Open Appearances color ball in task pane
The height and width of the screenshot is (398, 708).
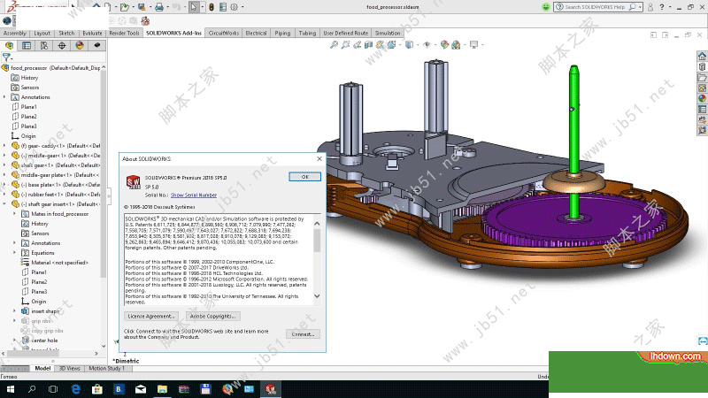tap(702, 98)
